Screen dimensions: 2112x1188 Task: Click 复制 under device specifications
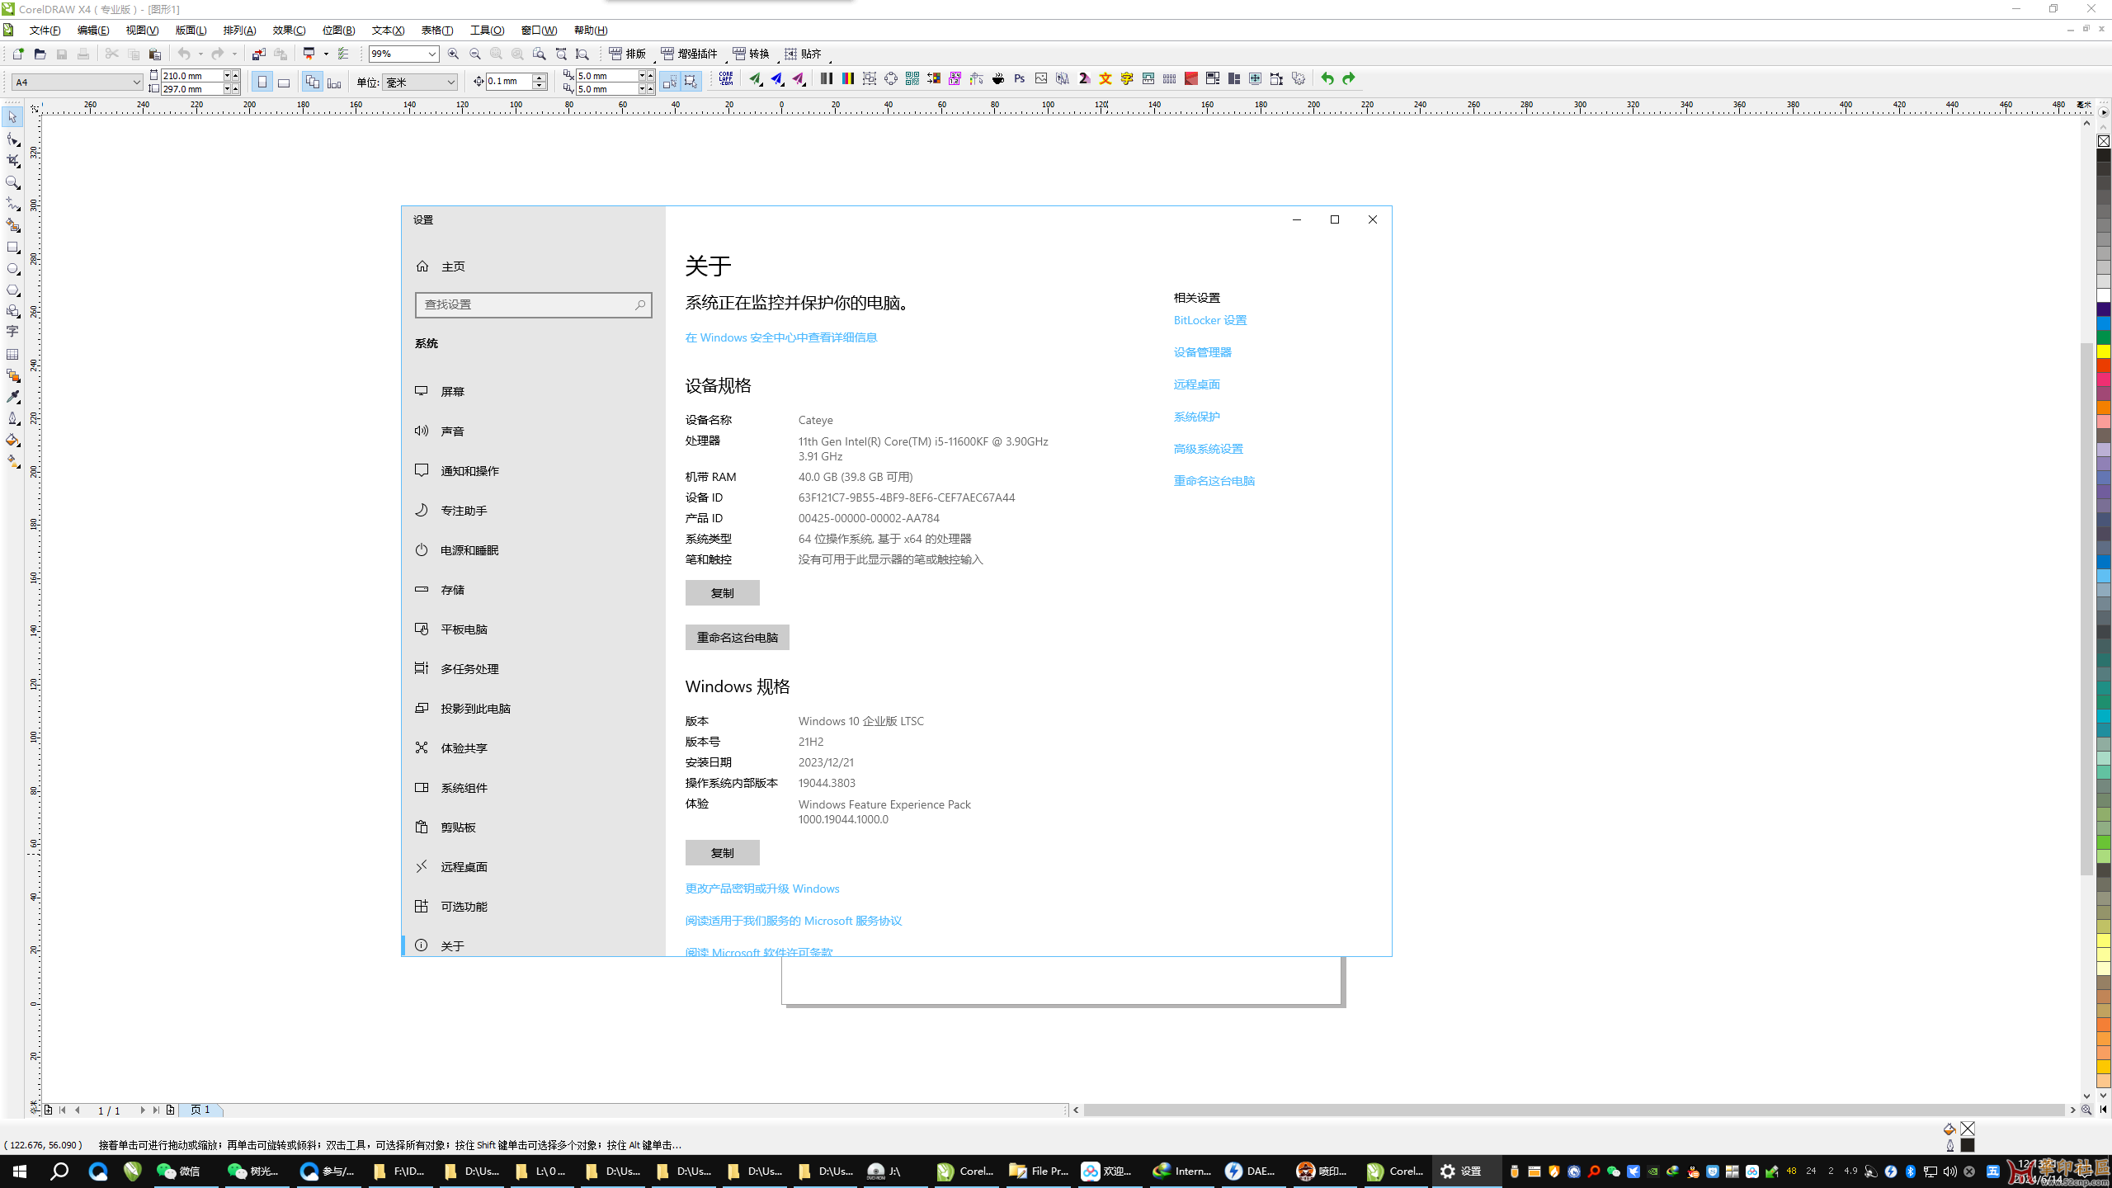tap(722, 592)
